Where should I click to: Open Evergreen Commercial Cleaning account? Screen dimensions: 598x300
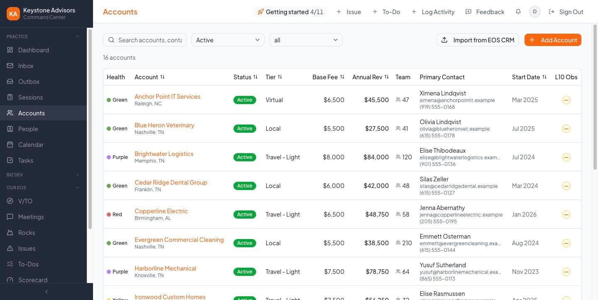[x=179, y=239]
